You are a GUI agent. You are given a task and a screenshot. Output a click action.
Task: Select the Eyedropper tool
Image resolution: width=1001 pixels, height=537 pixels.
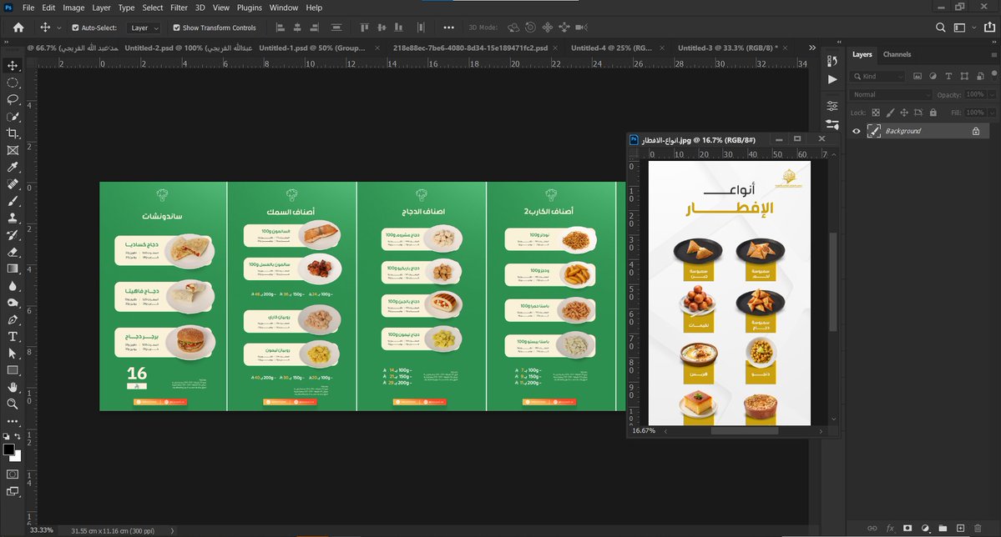(13, 167)
